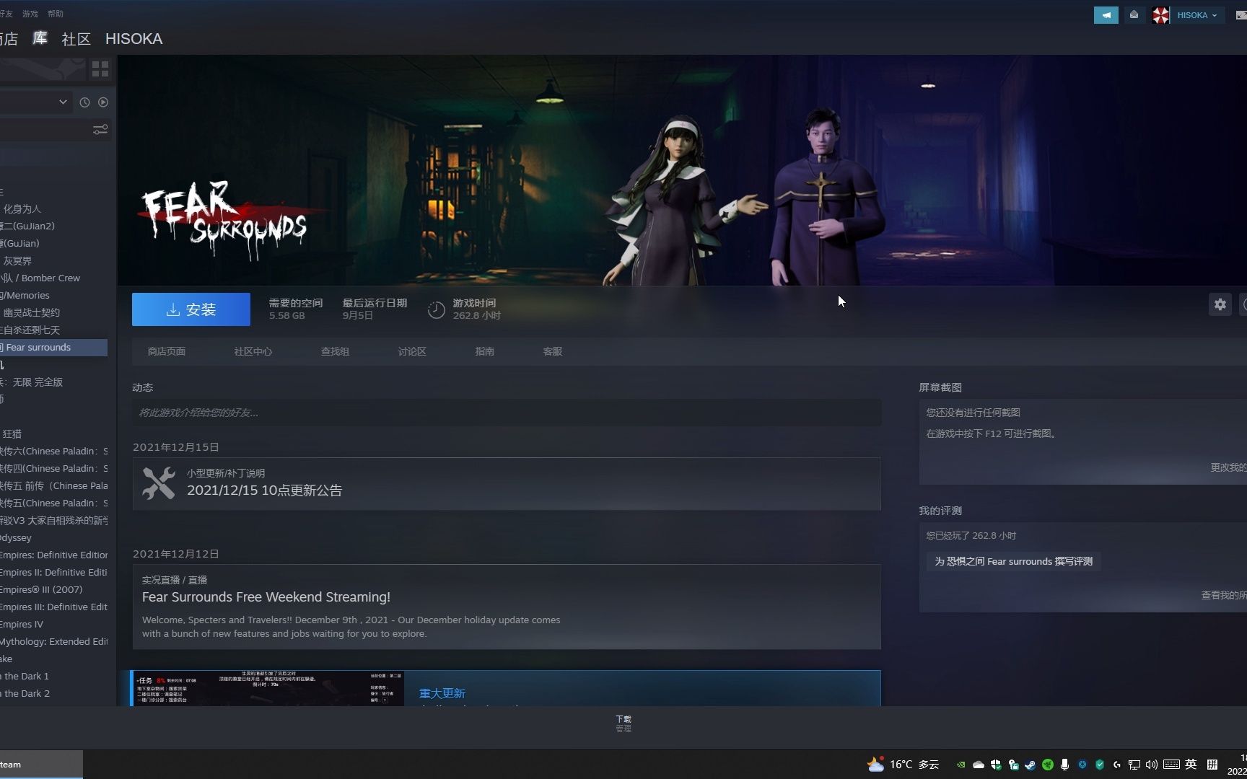The image size is (1247, 779).
Task: Write review for 恐惧之间 Fear surrounds
Action: 1013,561
